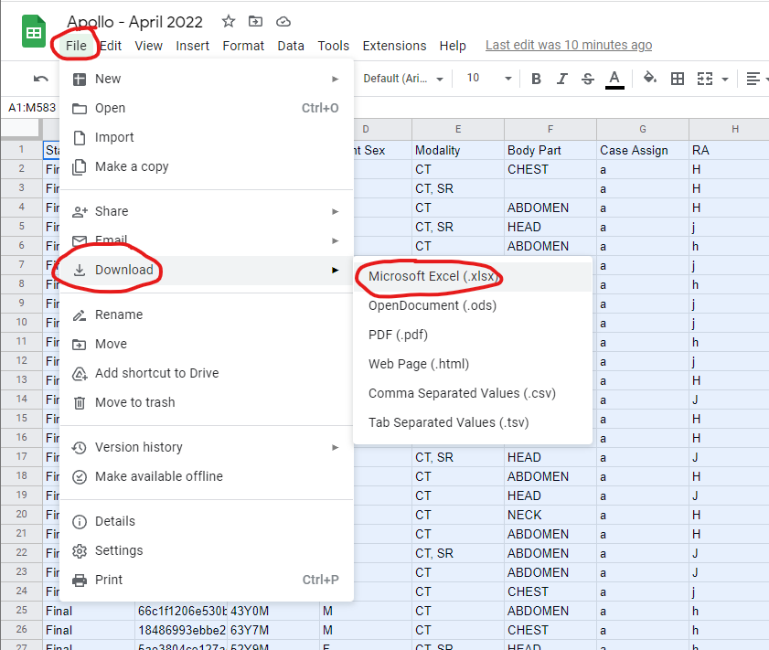769x650 pixels.
Task: Open the Edit menu
Action: coord(111,46)
